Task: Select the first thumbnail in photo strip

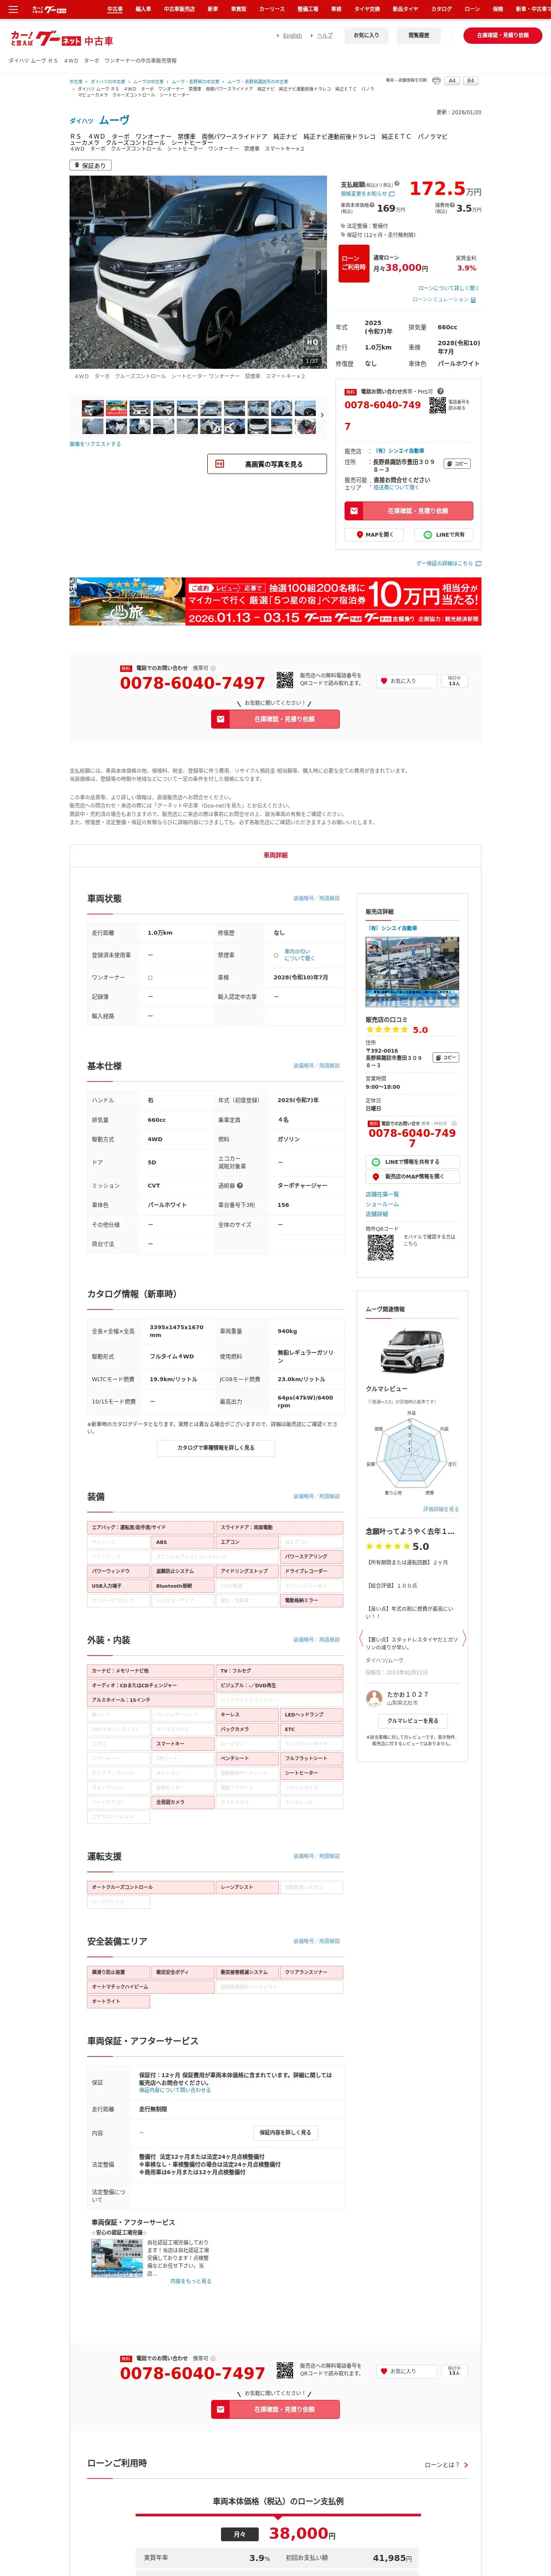Action: [x=92, y=408]
